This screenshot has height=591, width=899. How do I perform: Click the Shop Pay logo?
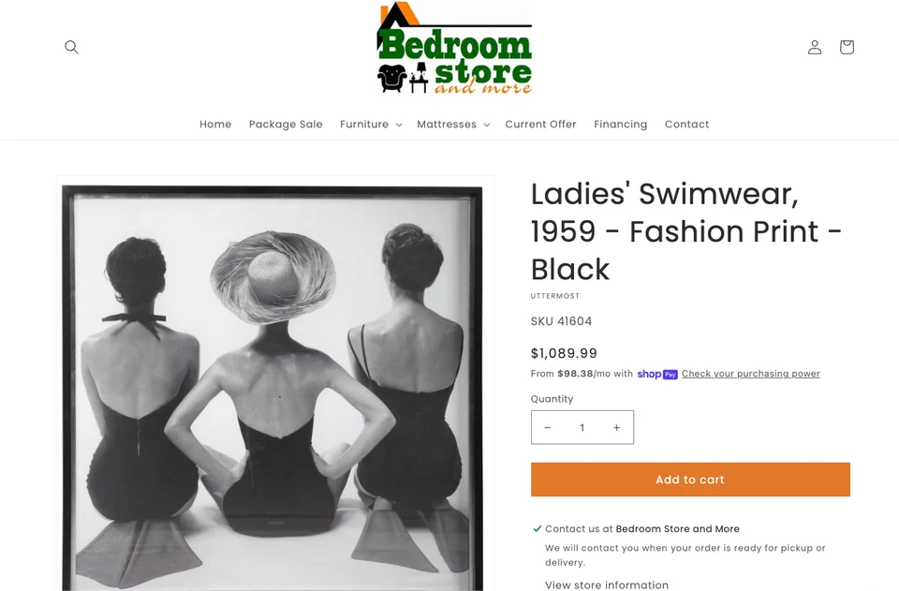(657, 375)
